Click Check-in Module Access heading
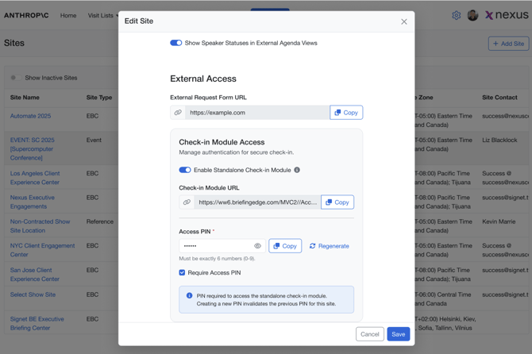This screenshot has height=354, width=532. 222,142
